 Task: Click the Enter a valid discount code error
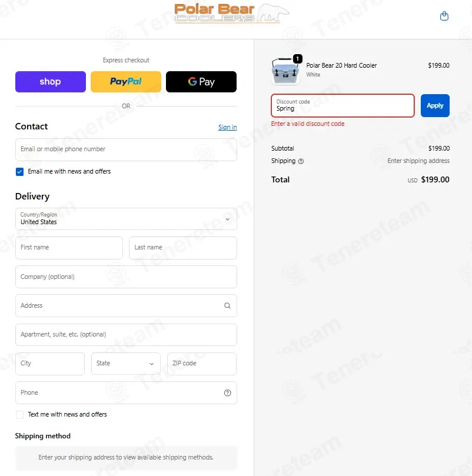(x=308, y=124)
